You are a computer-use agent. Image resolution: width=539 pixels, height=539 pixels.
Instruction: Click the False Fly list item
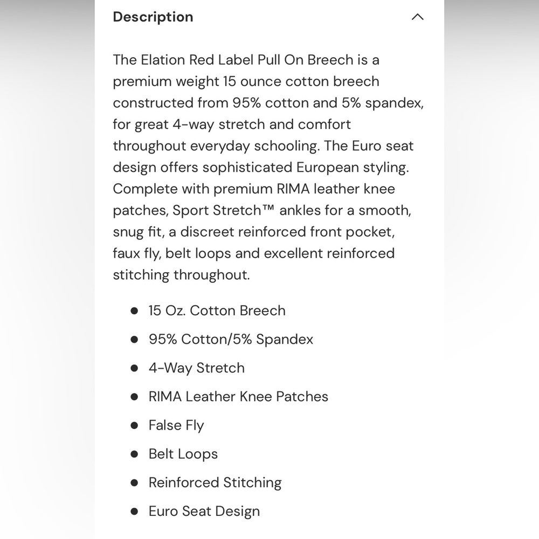[176, 425]
